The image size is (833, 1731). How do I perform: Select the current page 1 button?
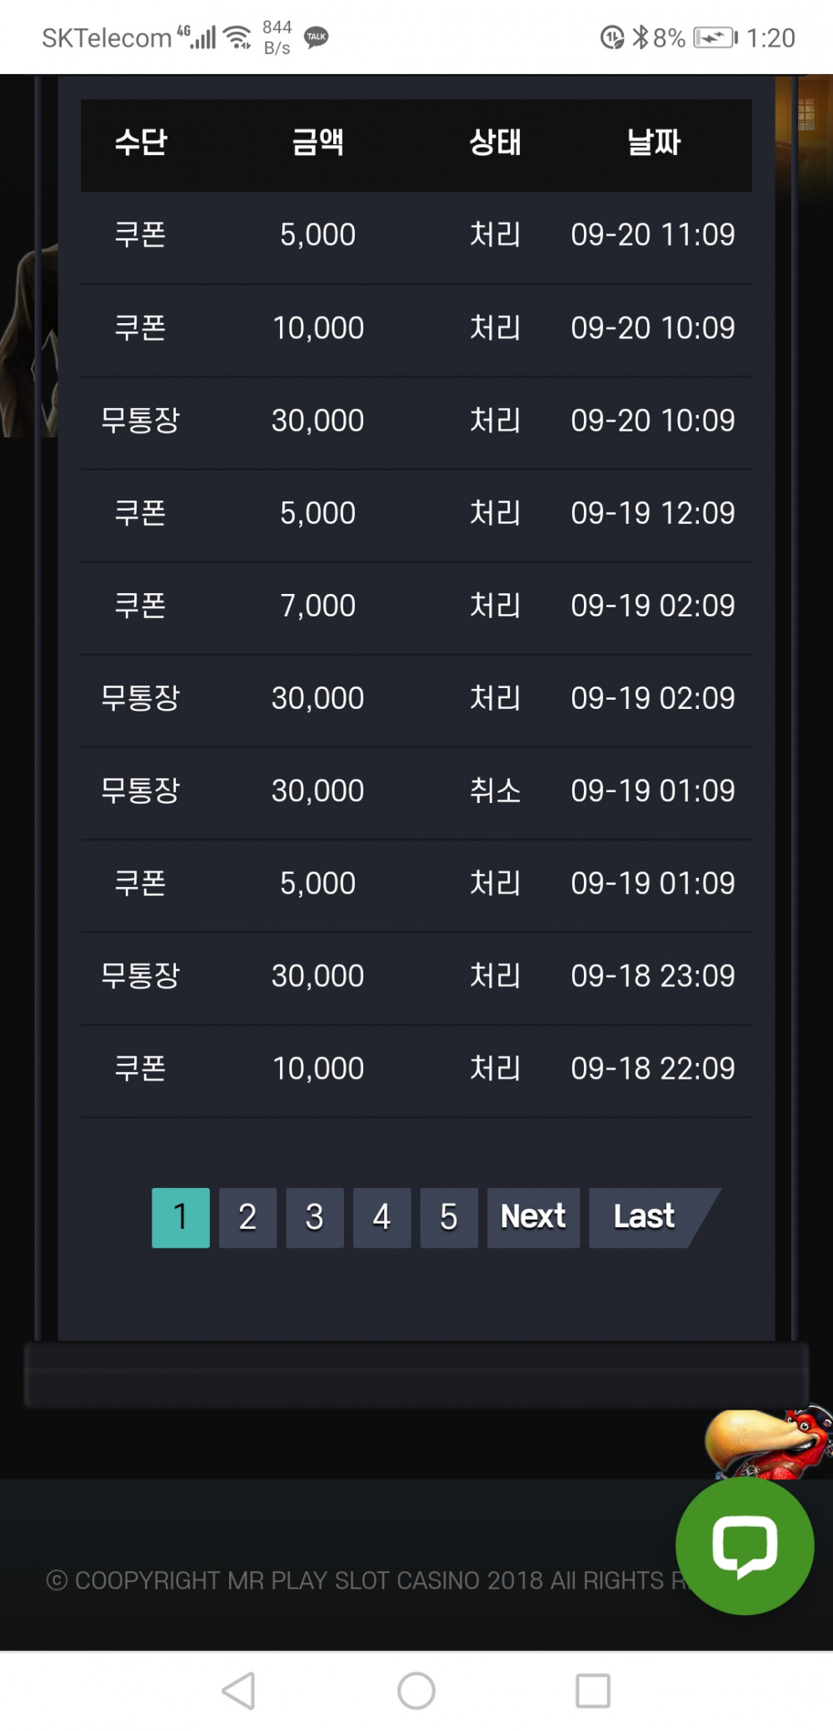point(181,1217)
